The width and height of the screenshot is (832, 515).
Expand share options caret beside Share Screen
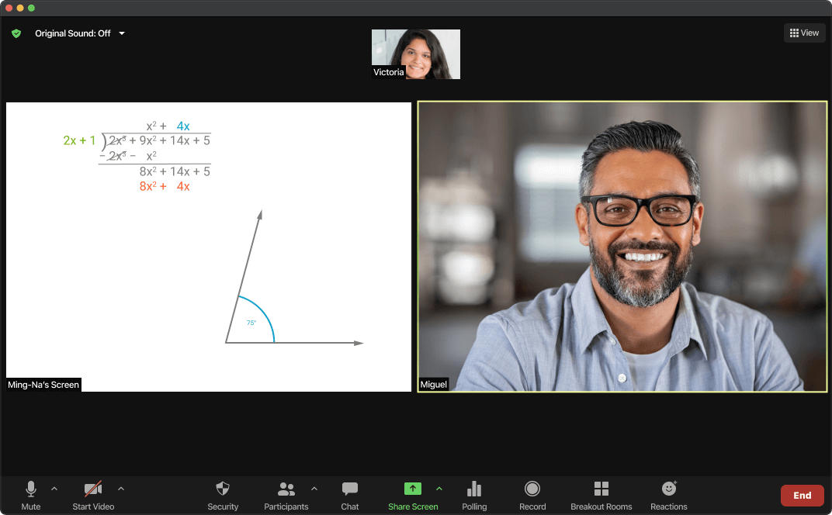439,489
